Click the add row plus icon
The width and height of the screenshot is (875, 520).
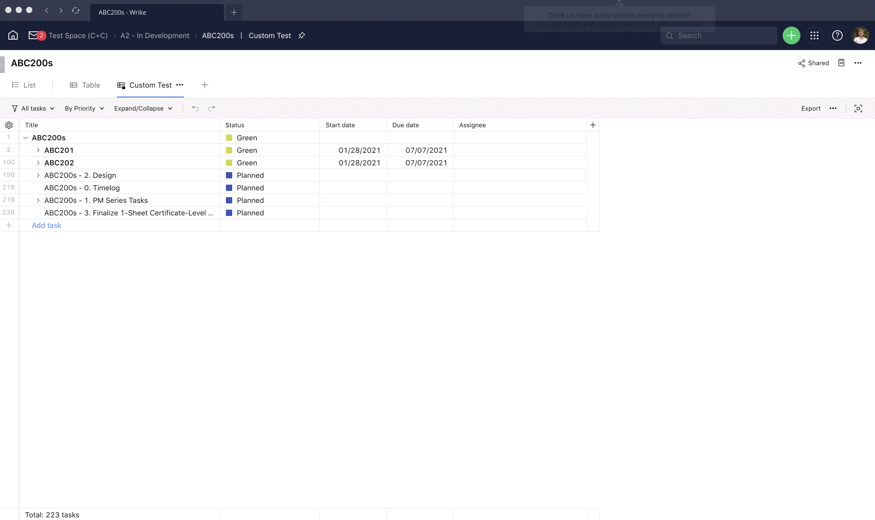coord(9,225)
